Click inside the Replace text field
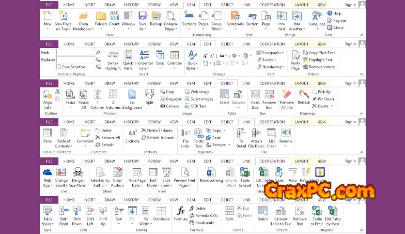 click(x=75, y=59)
